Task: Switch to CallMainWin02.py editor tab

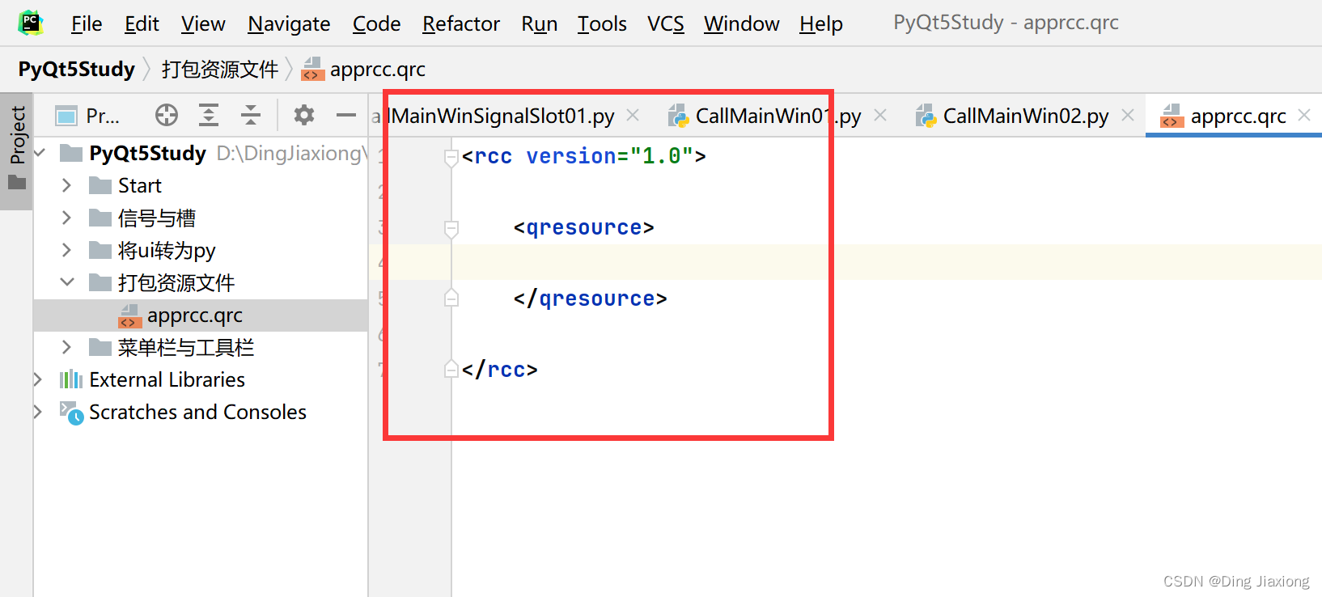Action: coord(1026,116)
